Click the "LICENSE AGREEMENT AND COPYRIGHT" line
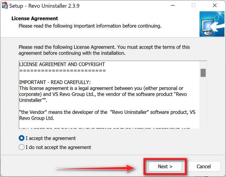 click(x=62, y=64)
